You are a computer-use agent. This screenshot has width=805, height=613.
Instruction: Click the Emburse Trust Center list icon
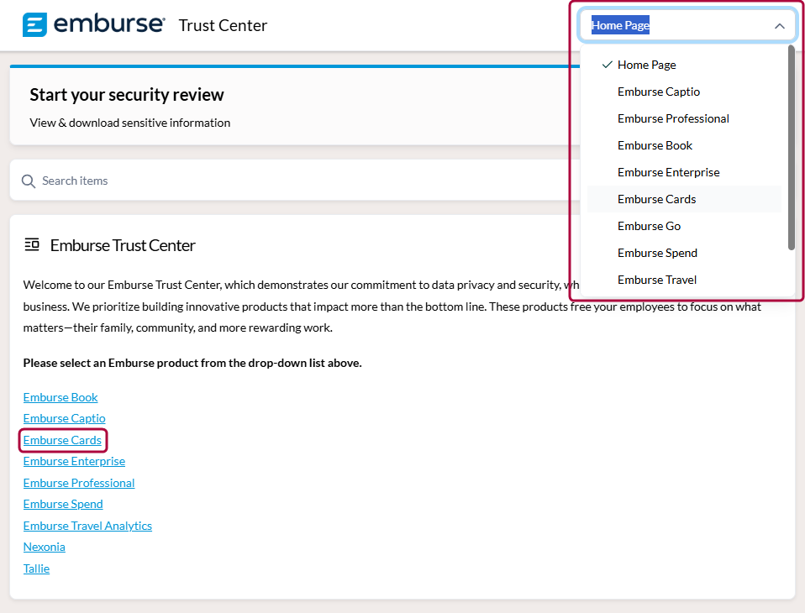[x=32, y=245]
